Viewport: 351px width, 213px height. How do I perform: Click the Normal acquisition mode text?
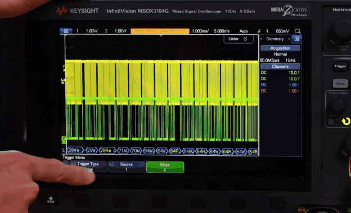[x=280, y=54]
